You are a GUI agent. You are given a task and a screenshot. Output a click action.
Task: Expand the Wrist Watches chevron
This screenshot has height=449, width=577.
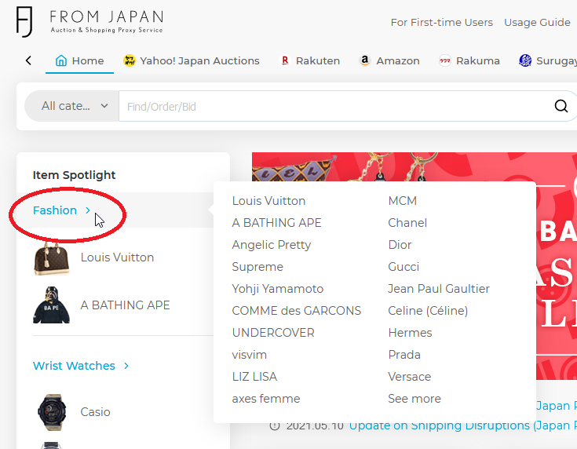(126, 366)
